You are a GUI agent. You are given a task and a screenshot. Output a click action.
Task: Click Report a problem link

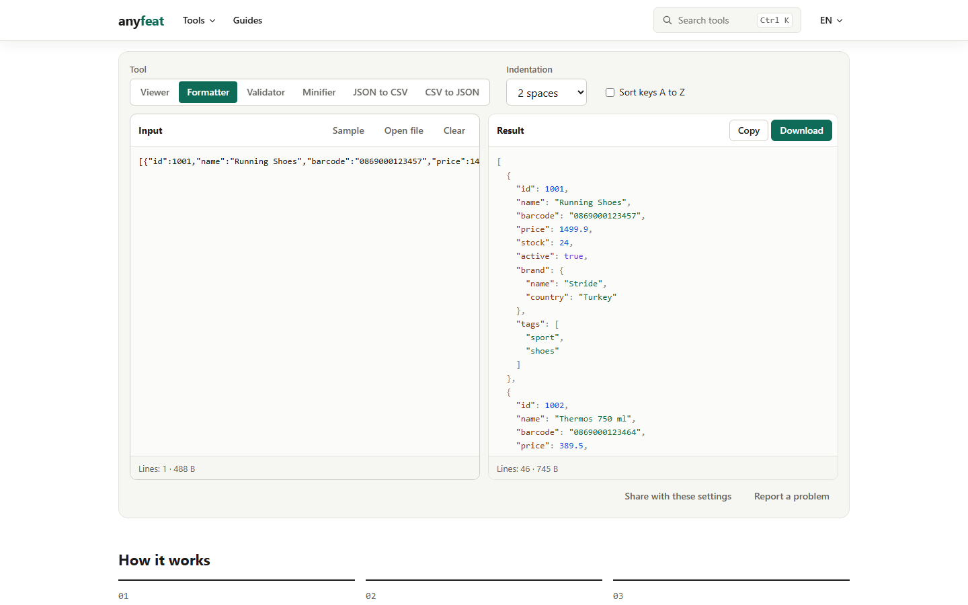[x=792, y=496]
